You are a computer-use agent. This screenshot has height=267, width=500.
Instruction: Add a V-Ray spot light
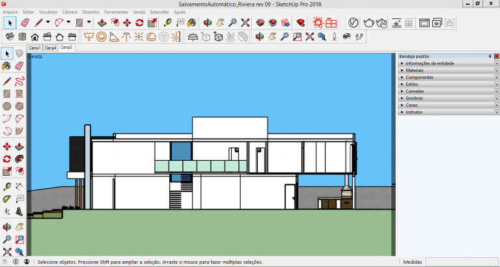pyautogui.click(x=114, y=37)
